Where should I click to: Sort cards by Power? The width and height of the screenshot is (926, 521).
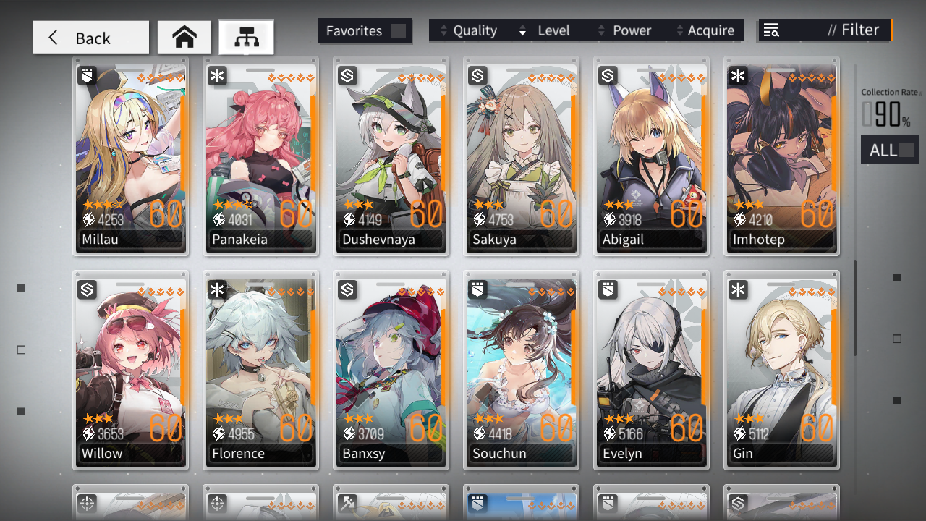[625, 30]
